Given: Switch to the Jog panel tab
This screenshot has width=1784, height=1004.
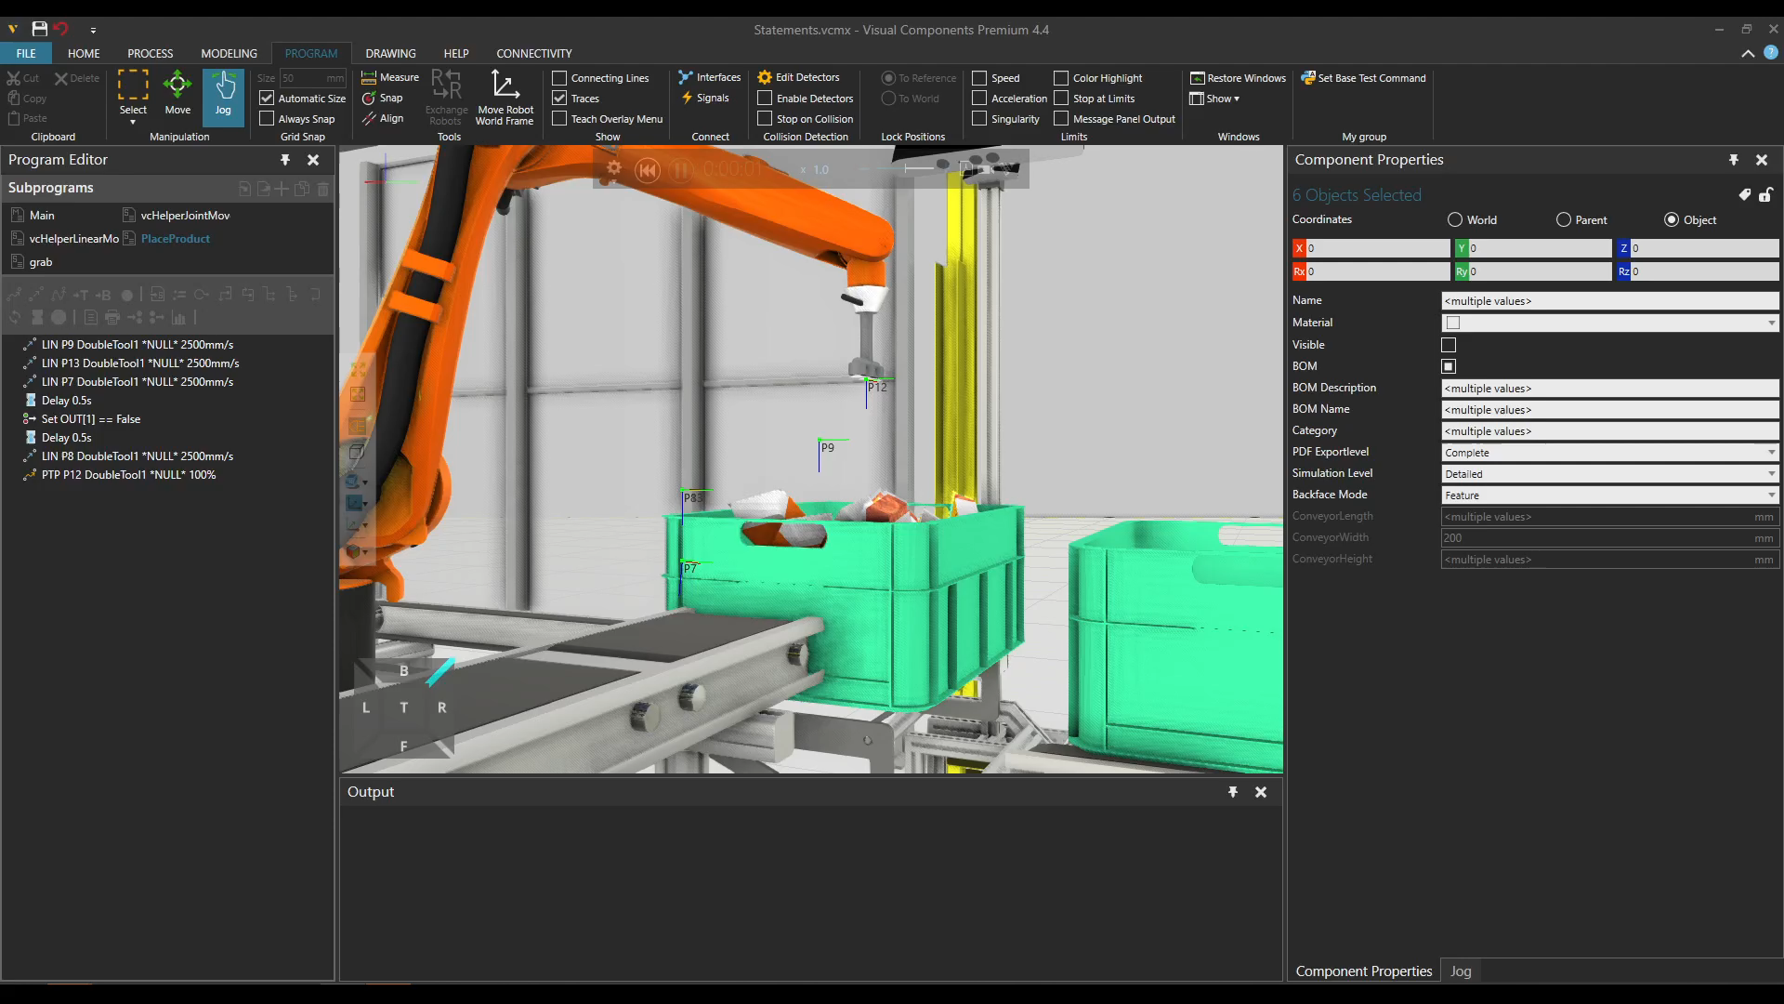Looking at the screenshot, I should [x=1461, y=971].
